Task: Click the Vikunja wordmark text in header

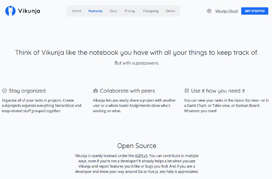Action: (x=29, y=11)
